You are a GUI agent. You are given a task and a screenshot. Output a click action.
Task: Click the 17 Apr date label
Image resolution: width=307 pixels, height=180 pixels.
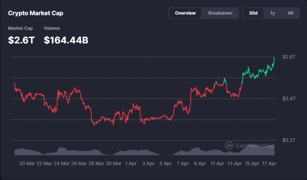pyautogui.click(x=269, y=164)
